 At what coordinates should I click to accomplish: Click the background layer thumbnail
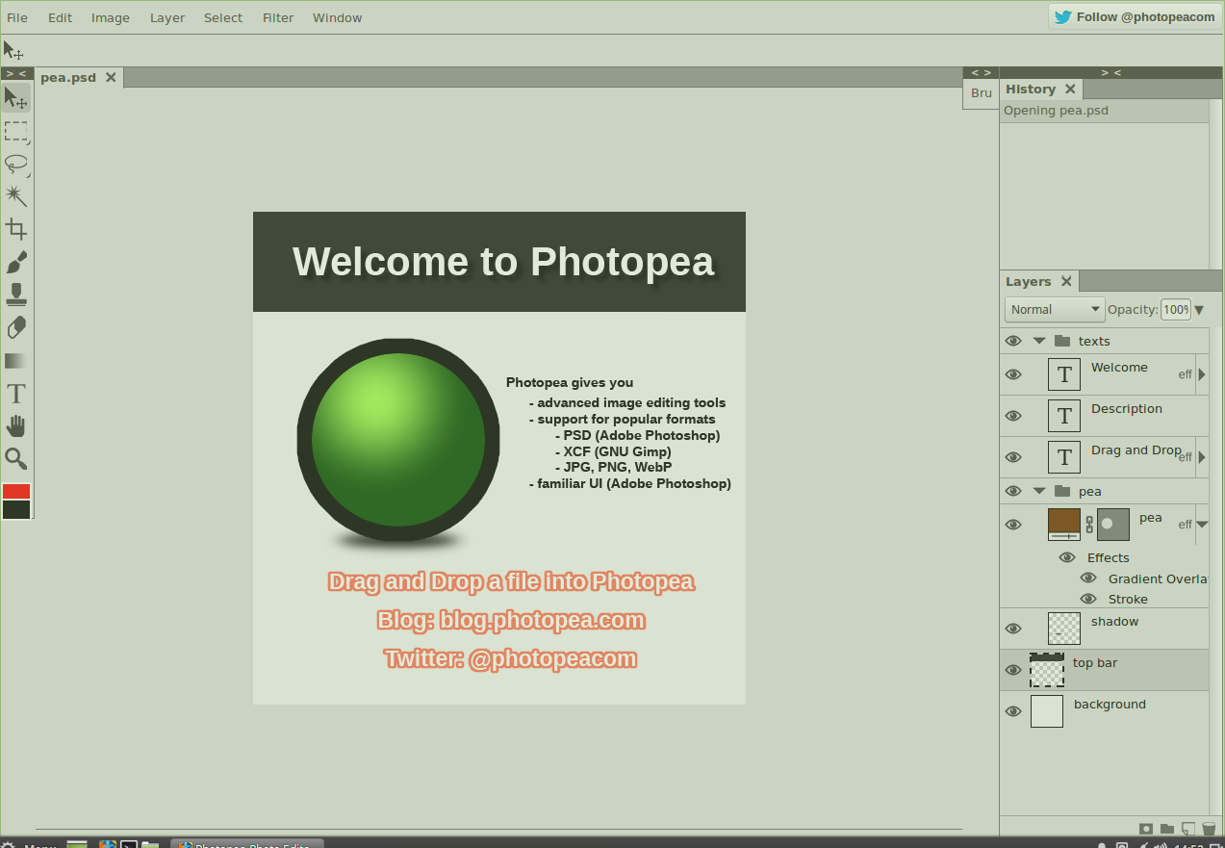tap(1047, 711)
